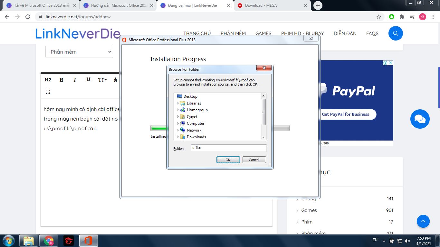
Task: Open the Phần mềm category dropdown
Action: click(x=79, y=52)
